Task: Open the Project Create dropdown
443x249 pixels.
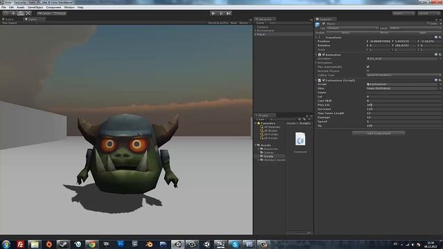Action: coord(261,119)
